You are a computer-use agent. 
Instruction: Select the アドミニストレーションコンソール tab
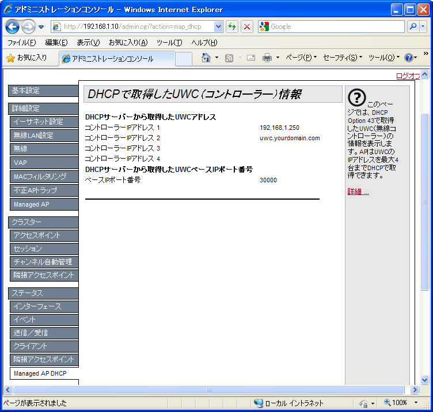click(117, 59)
